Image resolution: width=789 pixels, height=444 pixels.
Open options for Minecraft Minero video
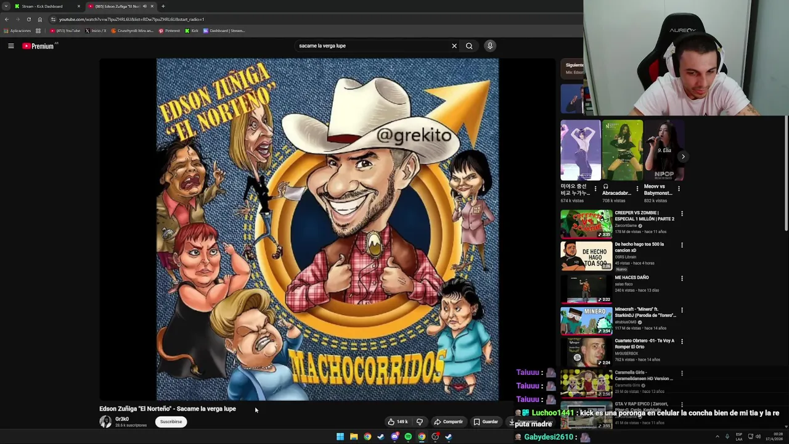tap(682, 310)
